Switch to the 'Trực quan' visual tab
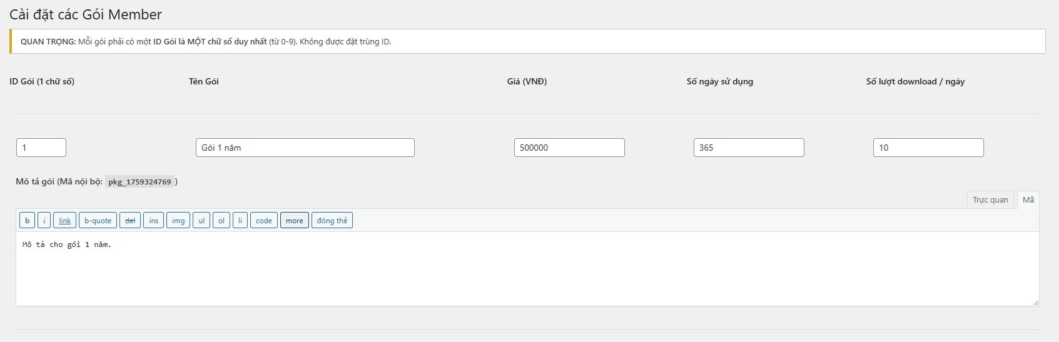This screenshot has height=342, width=1059. coord(990,200)
